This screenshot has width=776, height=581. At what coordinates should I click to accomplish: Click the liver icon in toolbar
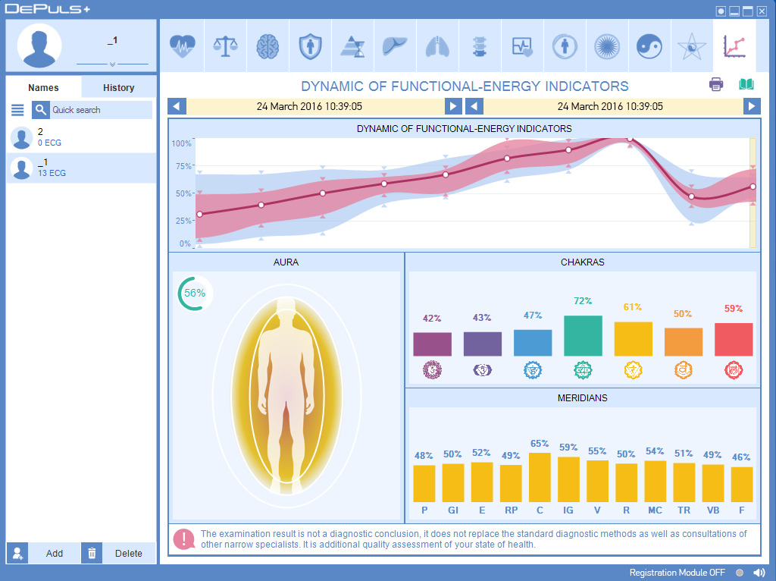394,46
